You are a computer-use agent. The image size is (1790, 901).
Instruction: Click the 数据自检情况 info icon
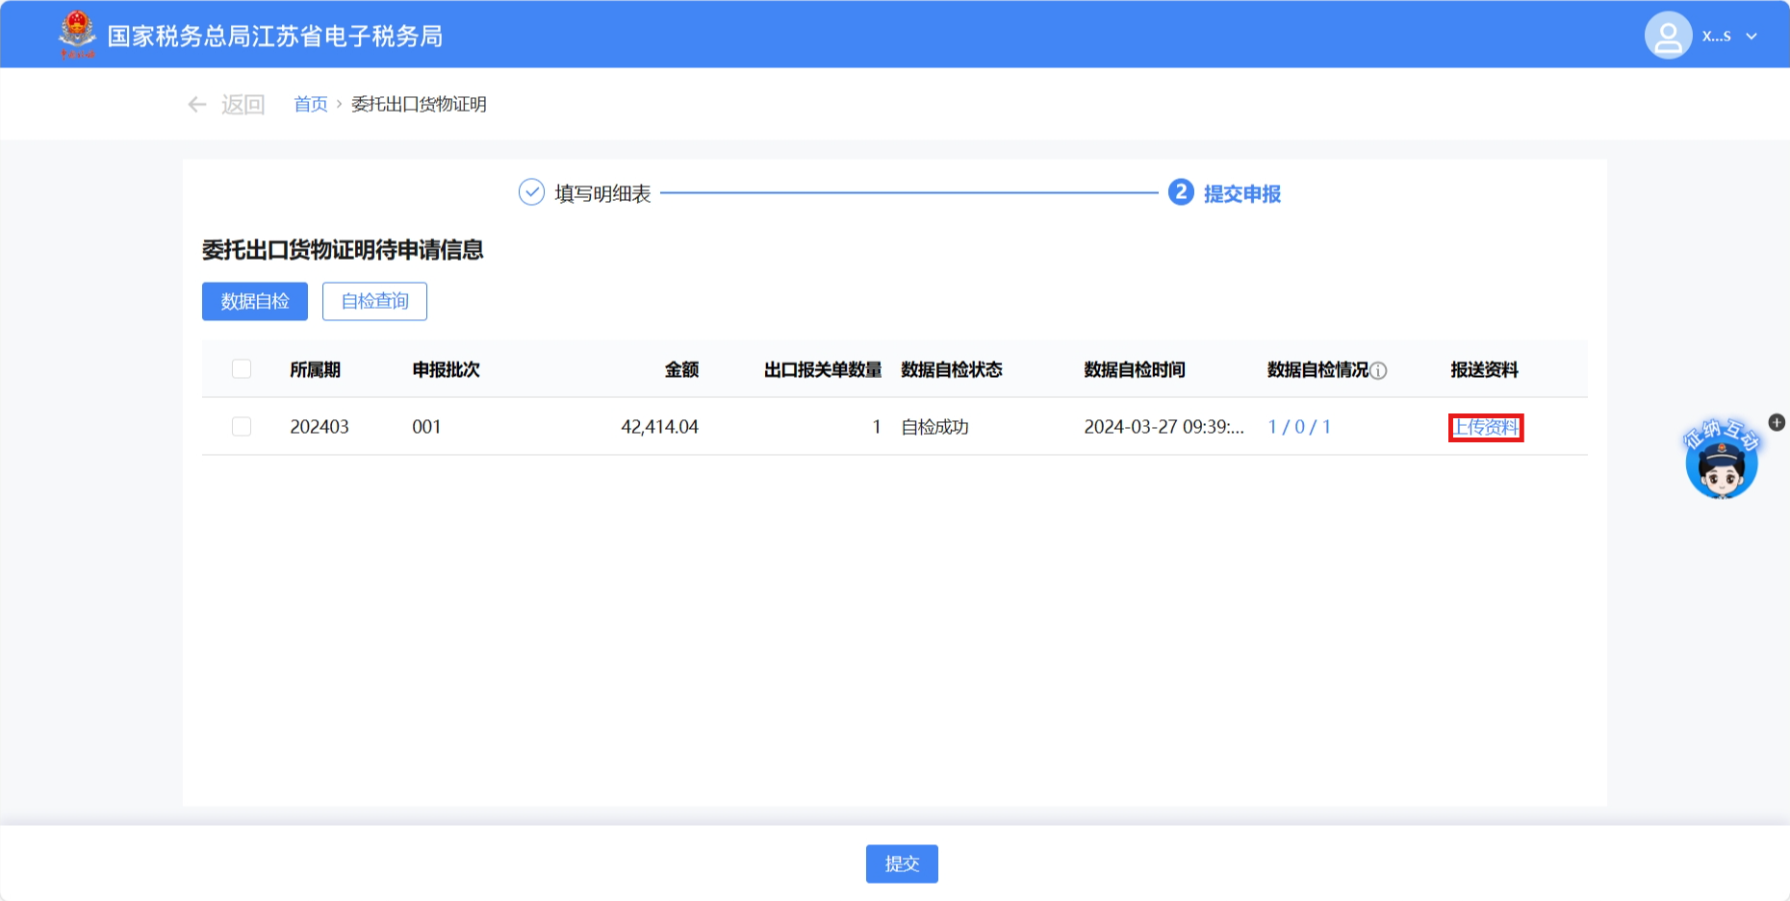click(1378, 370)
